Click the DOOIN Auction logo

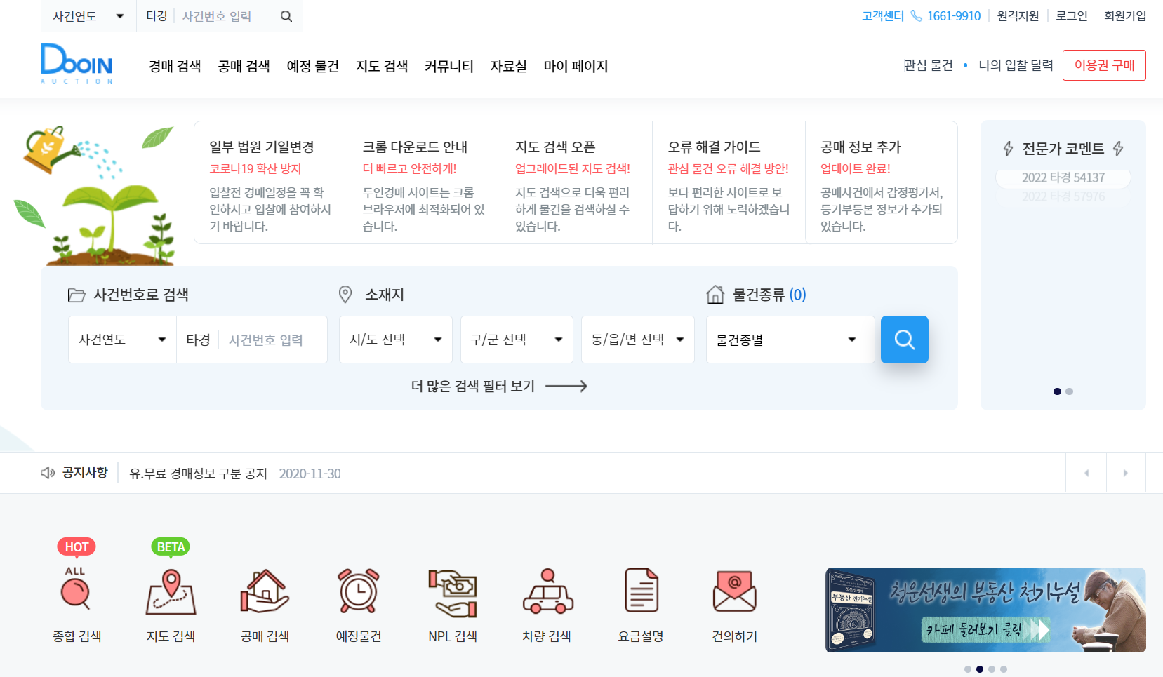point(76,65)
